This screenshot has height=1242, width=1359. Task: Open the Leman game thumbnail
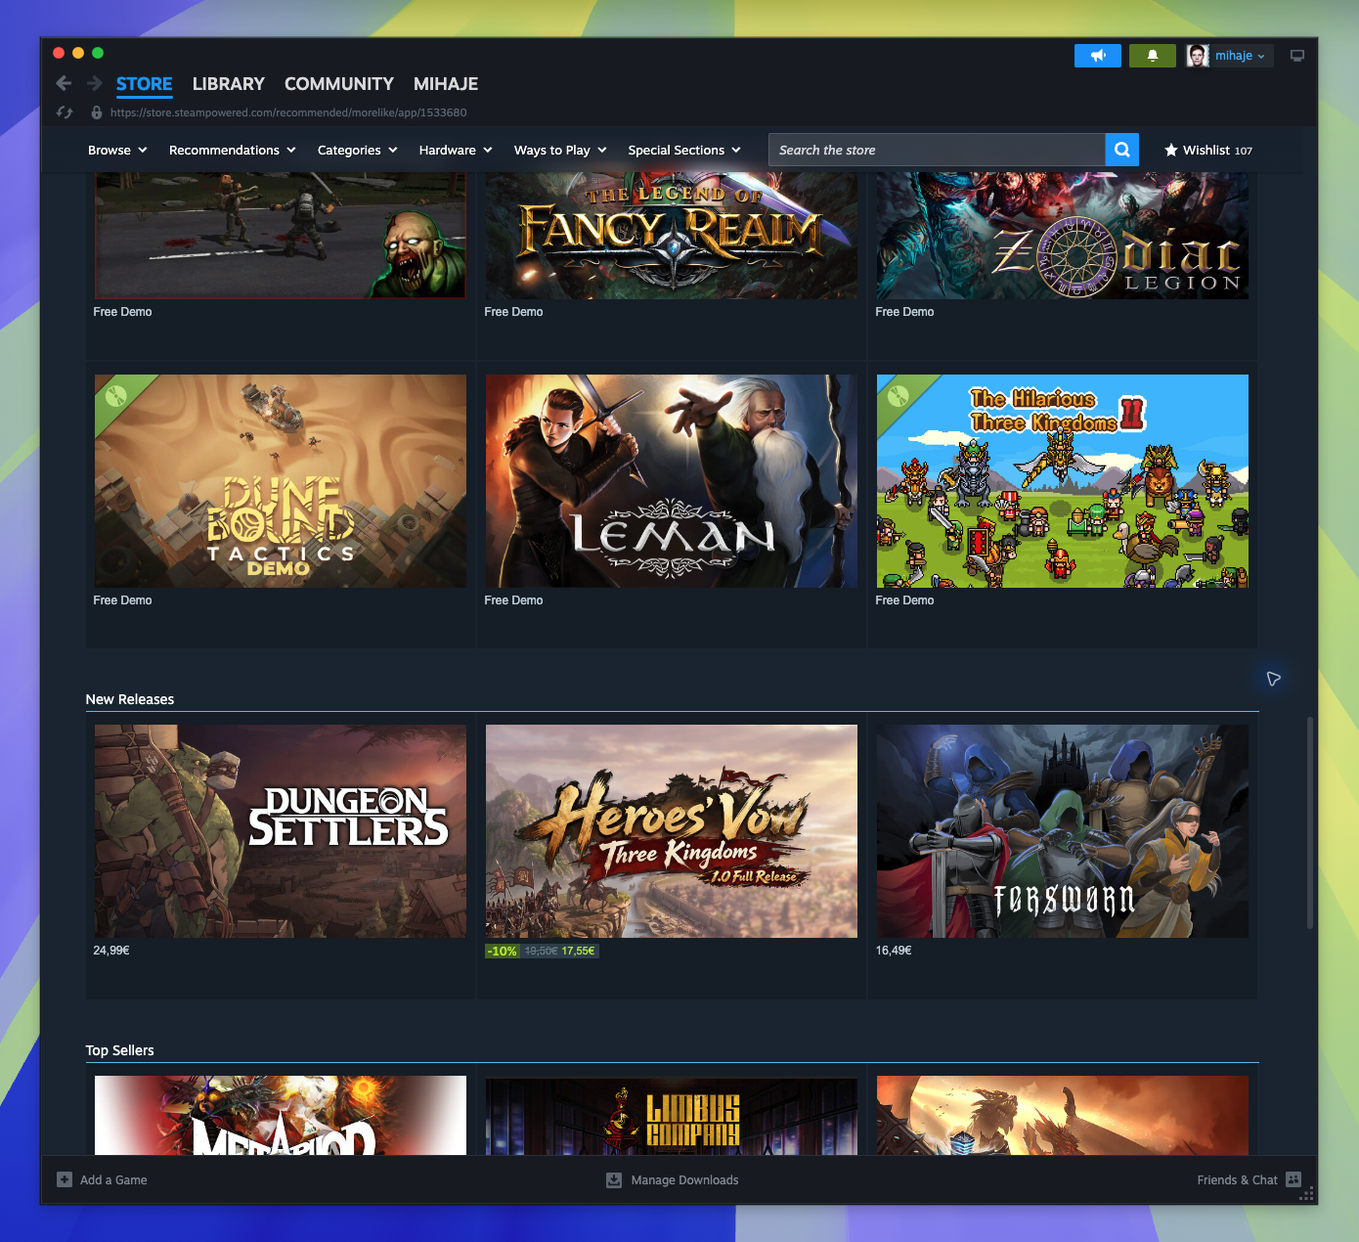[x=672, y=481]
